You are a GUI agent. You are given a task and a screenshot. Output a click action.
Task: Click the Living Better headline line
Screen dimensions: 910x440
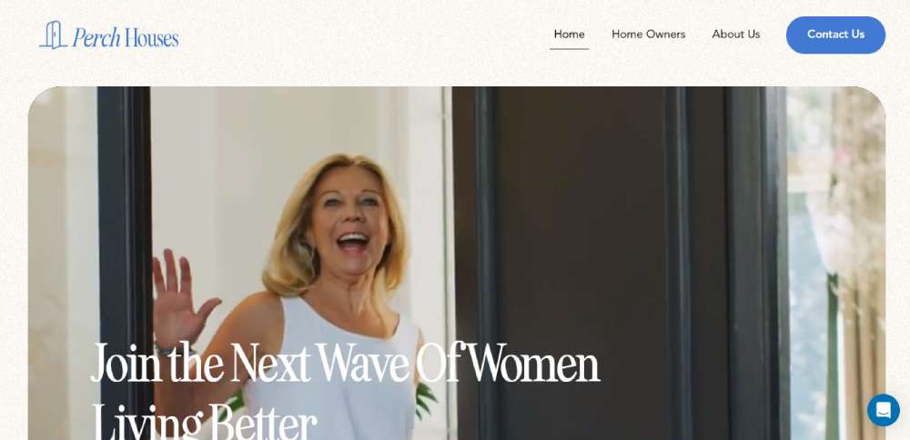coord(204,421)
